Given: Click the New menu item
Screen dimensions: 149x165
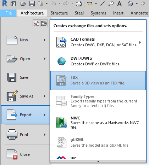Looking at the screenshot, I should pos(25,40).
